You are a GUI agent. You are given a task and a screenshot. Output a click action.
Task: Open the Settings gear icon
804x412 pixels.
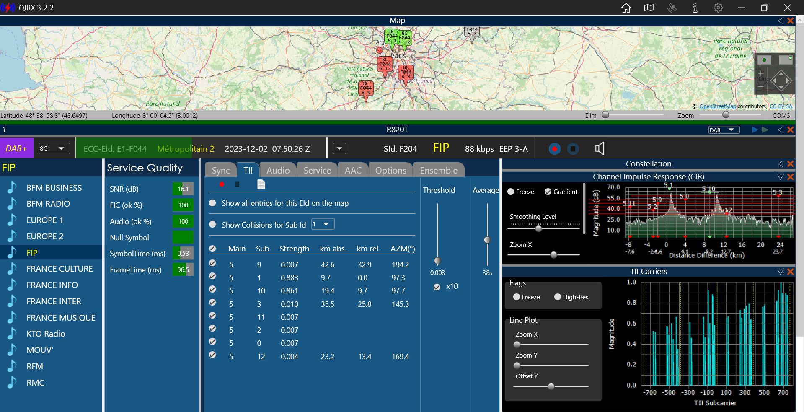point(718,8)
